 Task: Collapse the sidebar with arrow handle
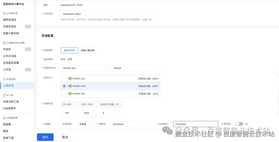pyautogui.click(x=35, y=72)
